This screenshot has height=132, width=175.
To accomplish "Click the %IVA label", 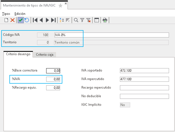I will pos(16,79).
